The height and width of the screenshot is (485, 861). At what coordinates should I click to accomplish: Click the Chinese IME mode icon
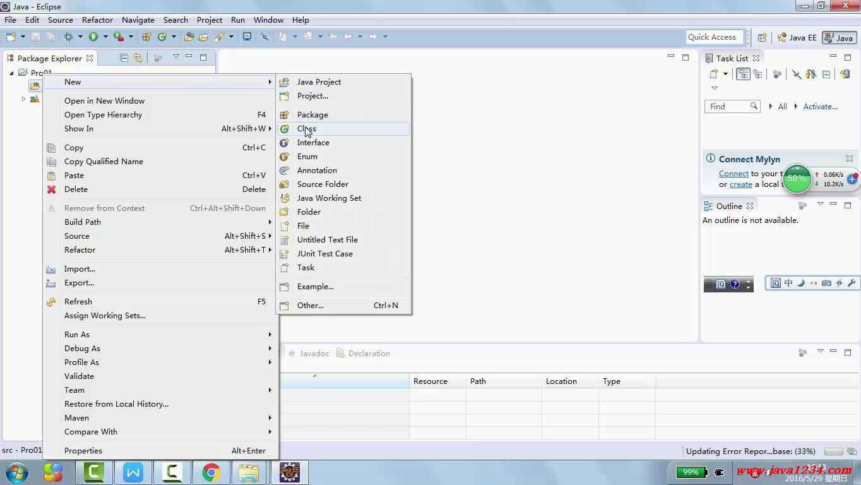[x=788, y=283]
